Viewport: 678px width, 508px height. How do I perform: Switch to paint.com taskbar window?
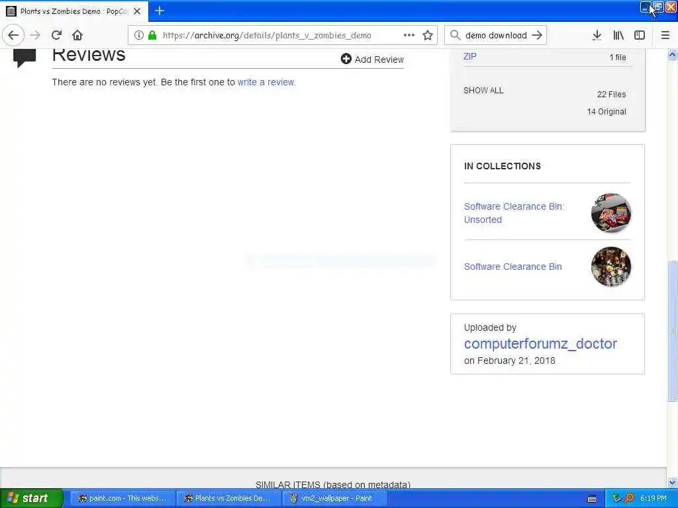pyautogui.click(x=122, y=498)
